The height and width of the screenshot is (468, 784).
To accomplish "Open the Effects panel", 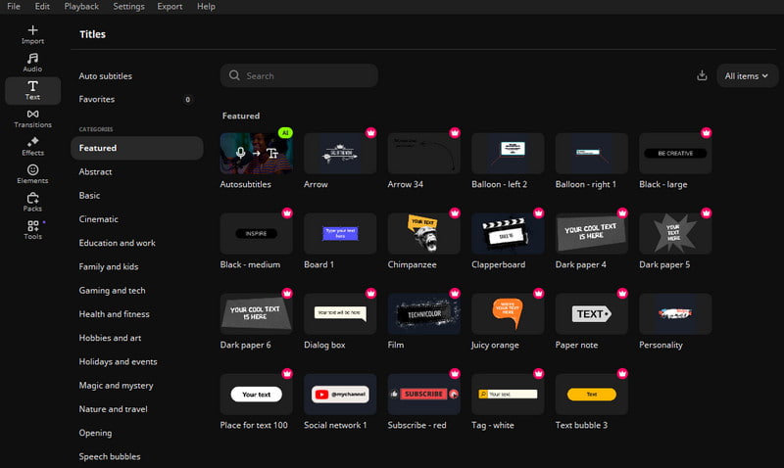I will pyautogui.click(x=32, y=146).
